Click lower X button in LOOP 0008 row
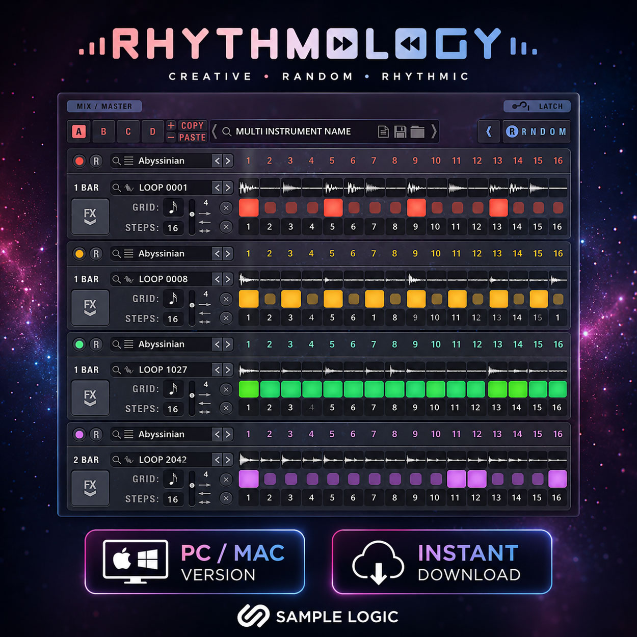 tap(226, 318)
